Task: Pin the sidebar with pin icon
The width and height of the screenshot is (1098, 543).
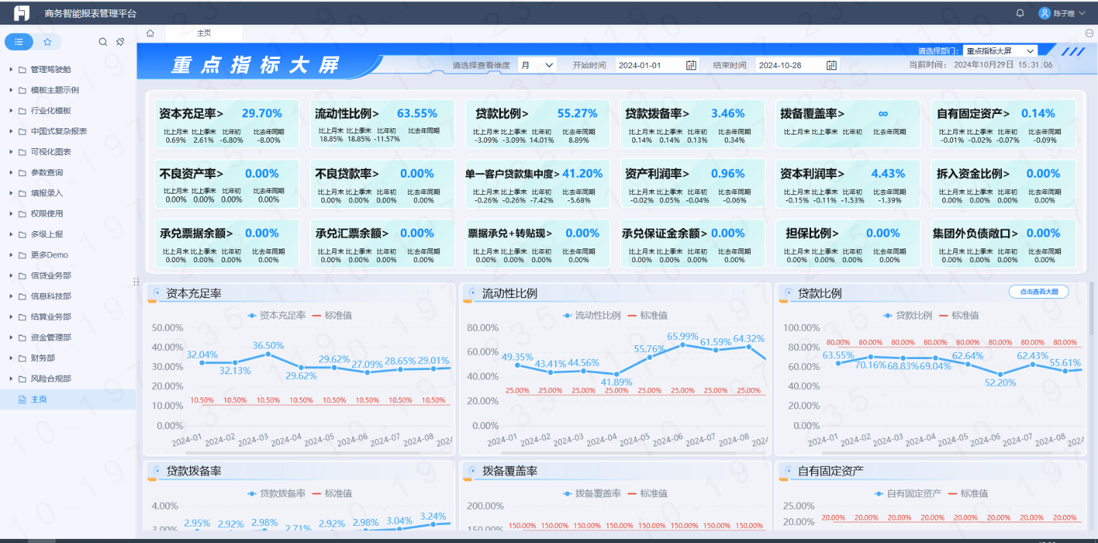Action: pos(120,42)
